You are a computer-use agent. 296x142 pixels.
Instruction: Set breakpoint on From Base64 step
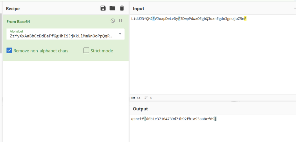click(x=120, y=21)
